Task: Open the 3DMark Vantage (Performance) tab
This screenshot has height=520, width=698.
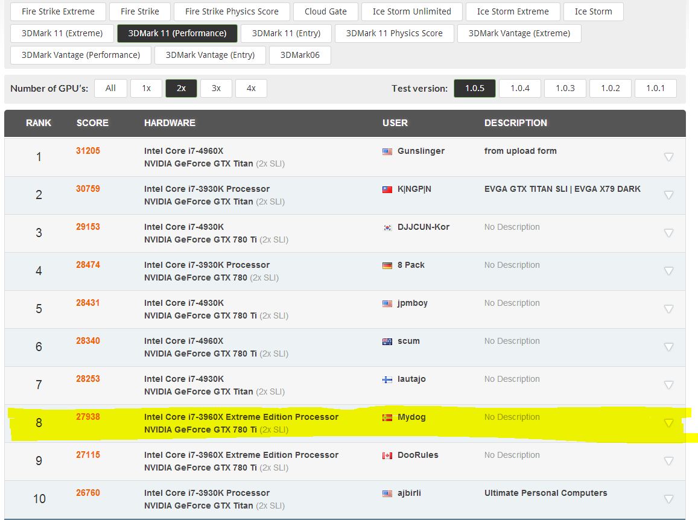Action: [81, 55]
